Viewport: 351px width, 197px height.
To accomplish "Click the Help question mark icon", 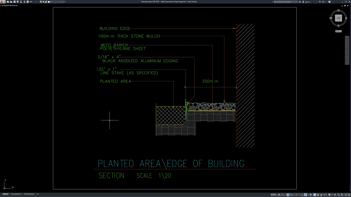I will pyautogui.click(x=329, y=2).
